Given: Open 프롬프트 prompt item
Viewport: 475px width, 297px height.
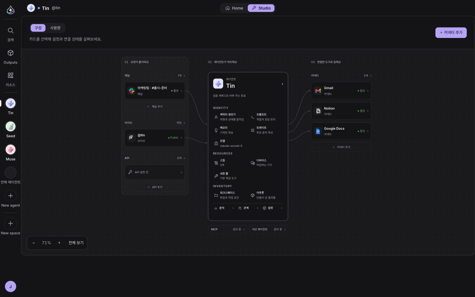Looking at the screenshot, I should point(267,117).
